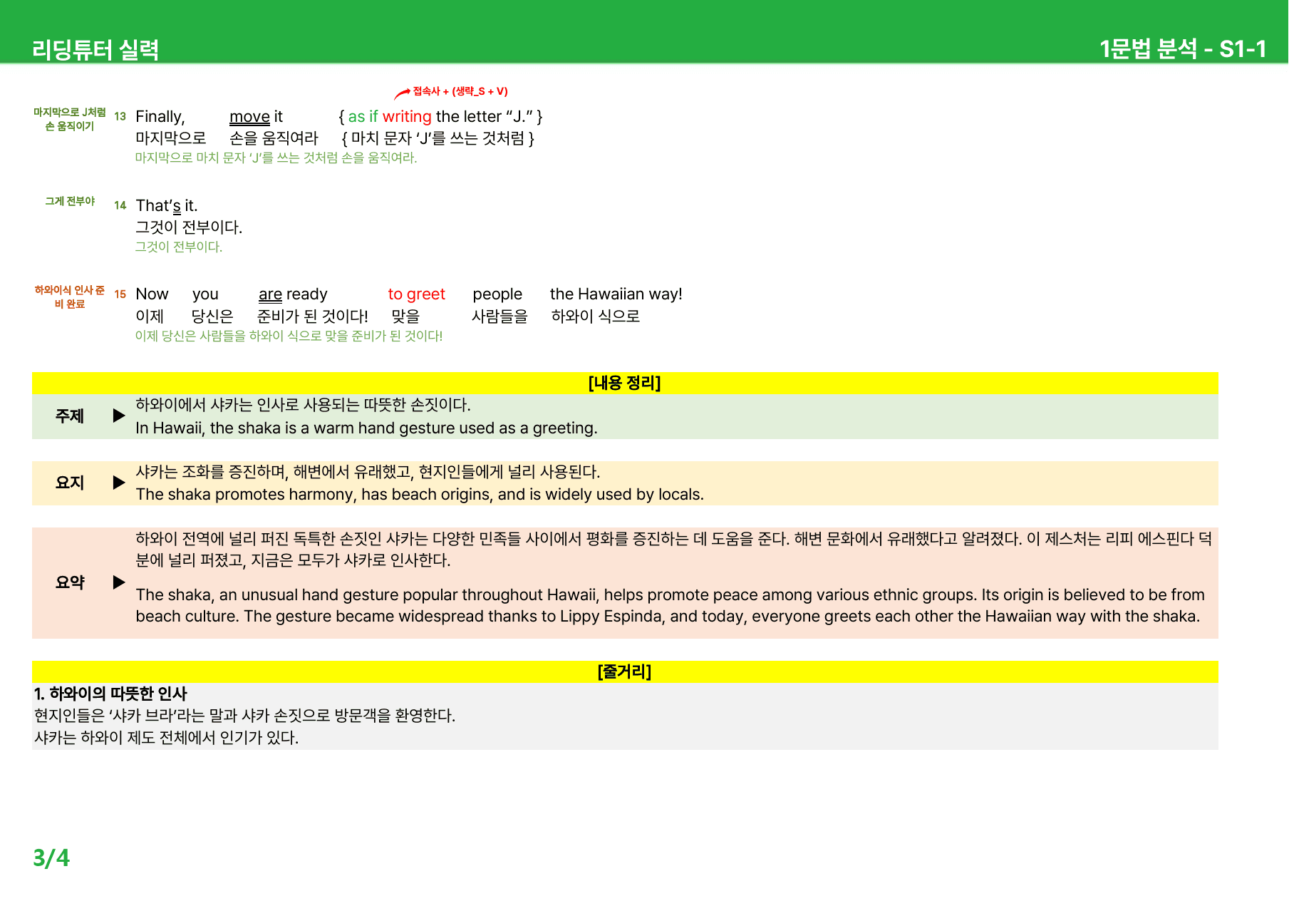Click the phrase the letter “J.”
The width and height of the screenshot is (1289, 911).
485,116
